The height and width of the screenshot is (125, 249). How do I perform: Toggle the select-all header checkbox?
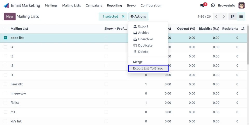click(5, 29)
